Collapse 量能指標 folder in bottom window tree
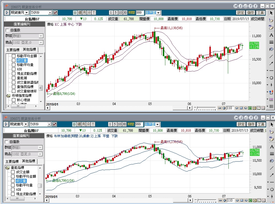 [x=7, y=168]
